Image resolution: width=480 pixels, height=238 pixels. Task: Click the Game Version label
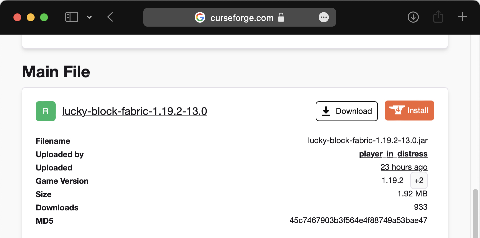coord(62,181)
